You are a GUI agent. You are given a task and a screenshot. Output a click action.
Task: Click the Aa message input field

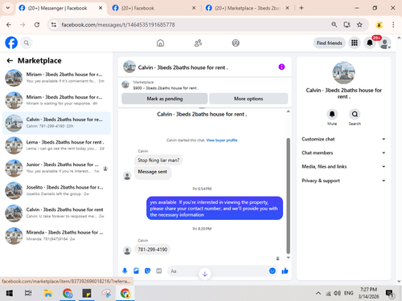219,270
